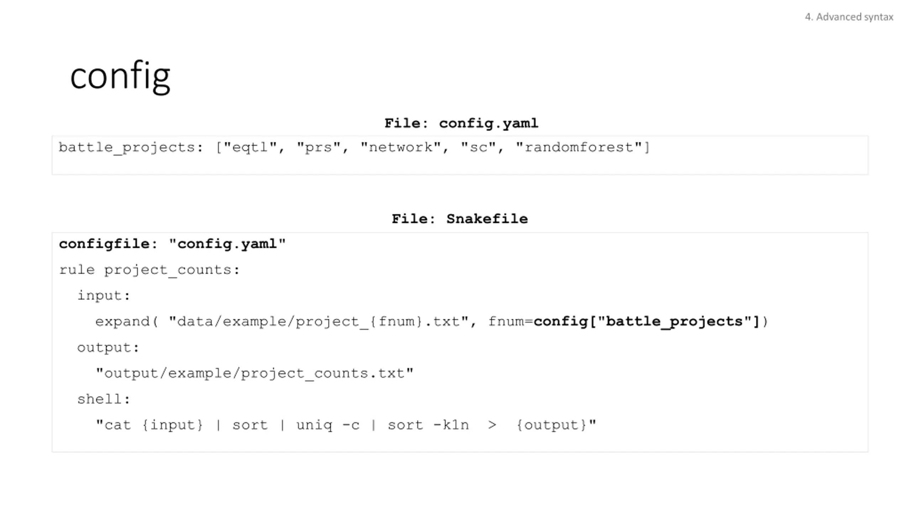Viewport: 911px width, 512px height.
Task: Click the "eqtl" list entry
Action: pos(250,147)
